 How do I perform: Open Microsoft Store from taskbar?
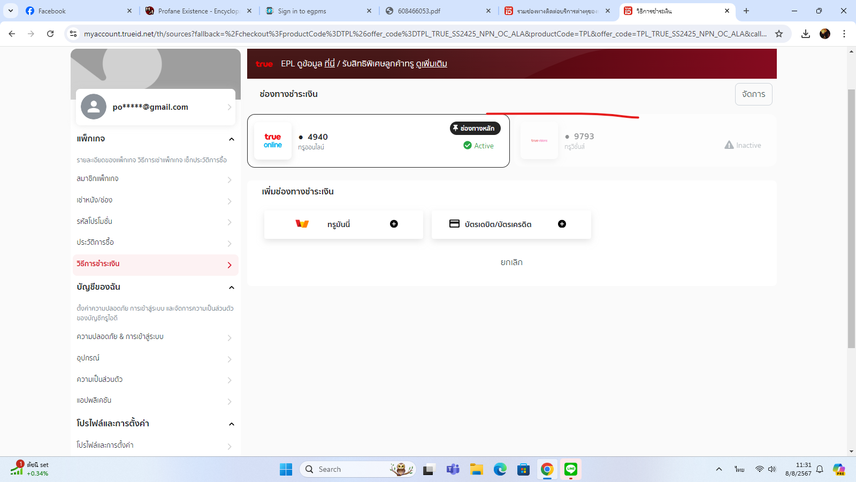tap(523, 469)
